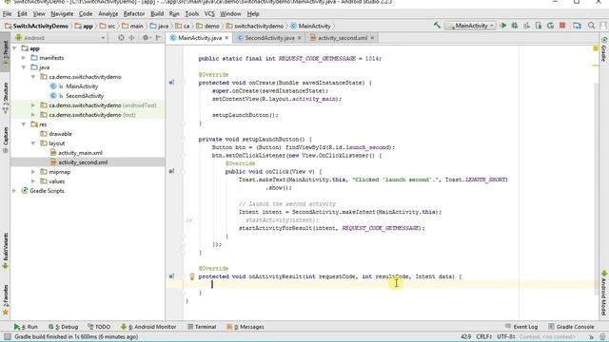Click override gutter icon beside onClick
Screen dimensions: 609x342
[x=171, y=171]
